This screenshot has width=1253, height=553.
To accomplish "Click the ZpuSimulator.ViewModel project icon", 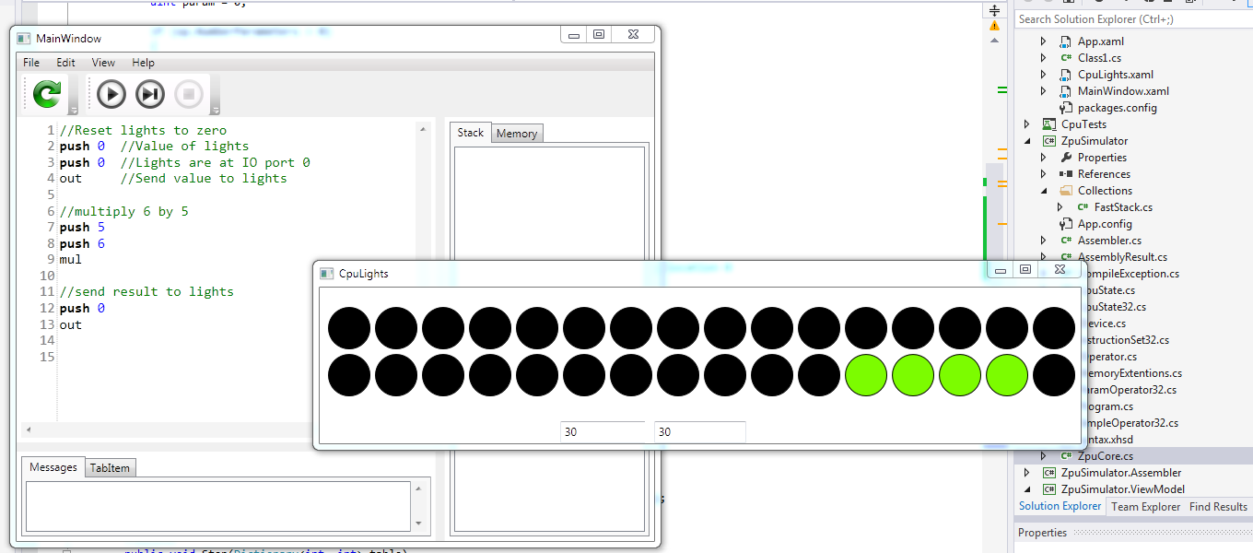I will pyautogui.click(x=1048, y=489).
